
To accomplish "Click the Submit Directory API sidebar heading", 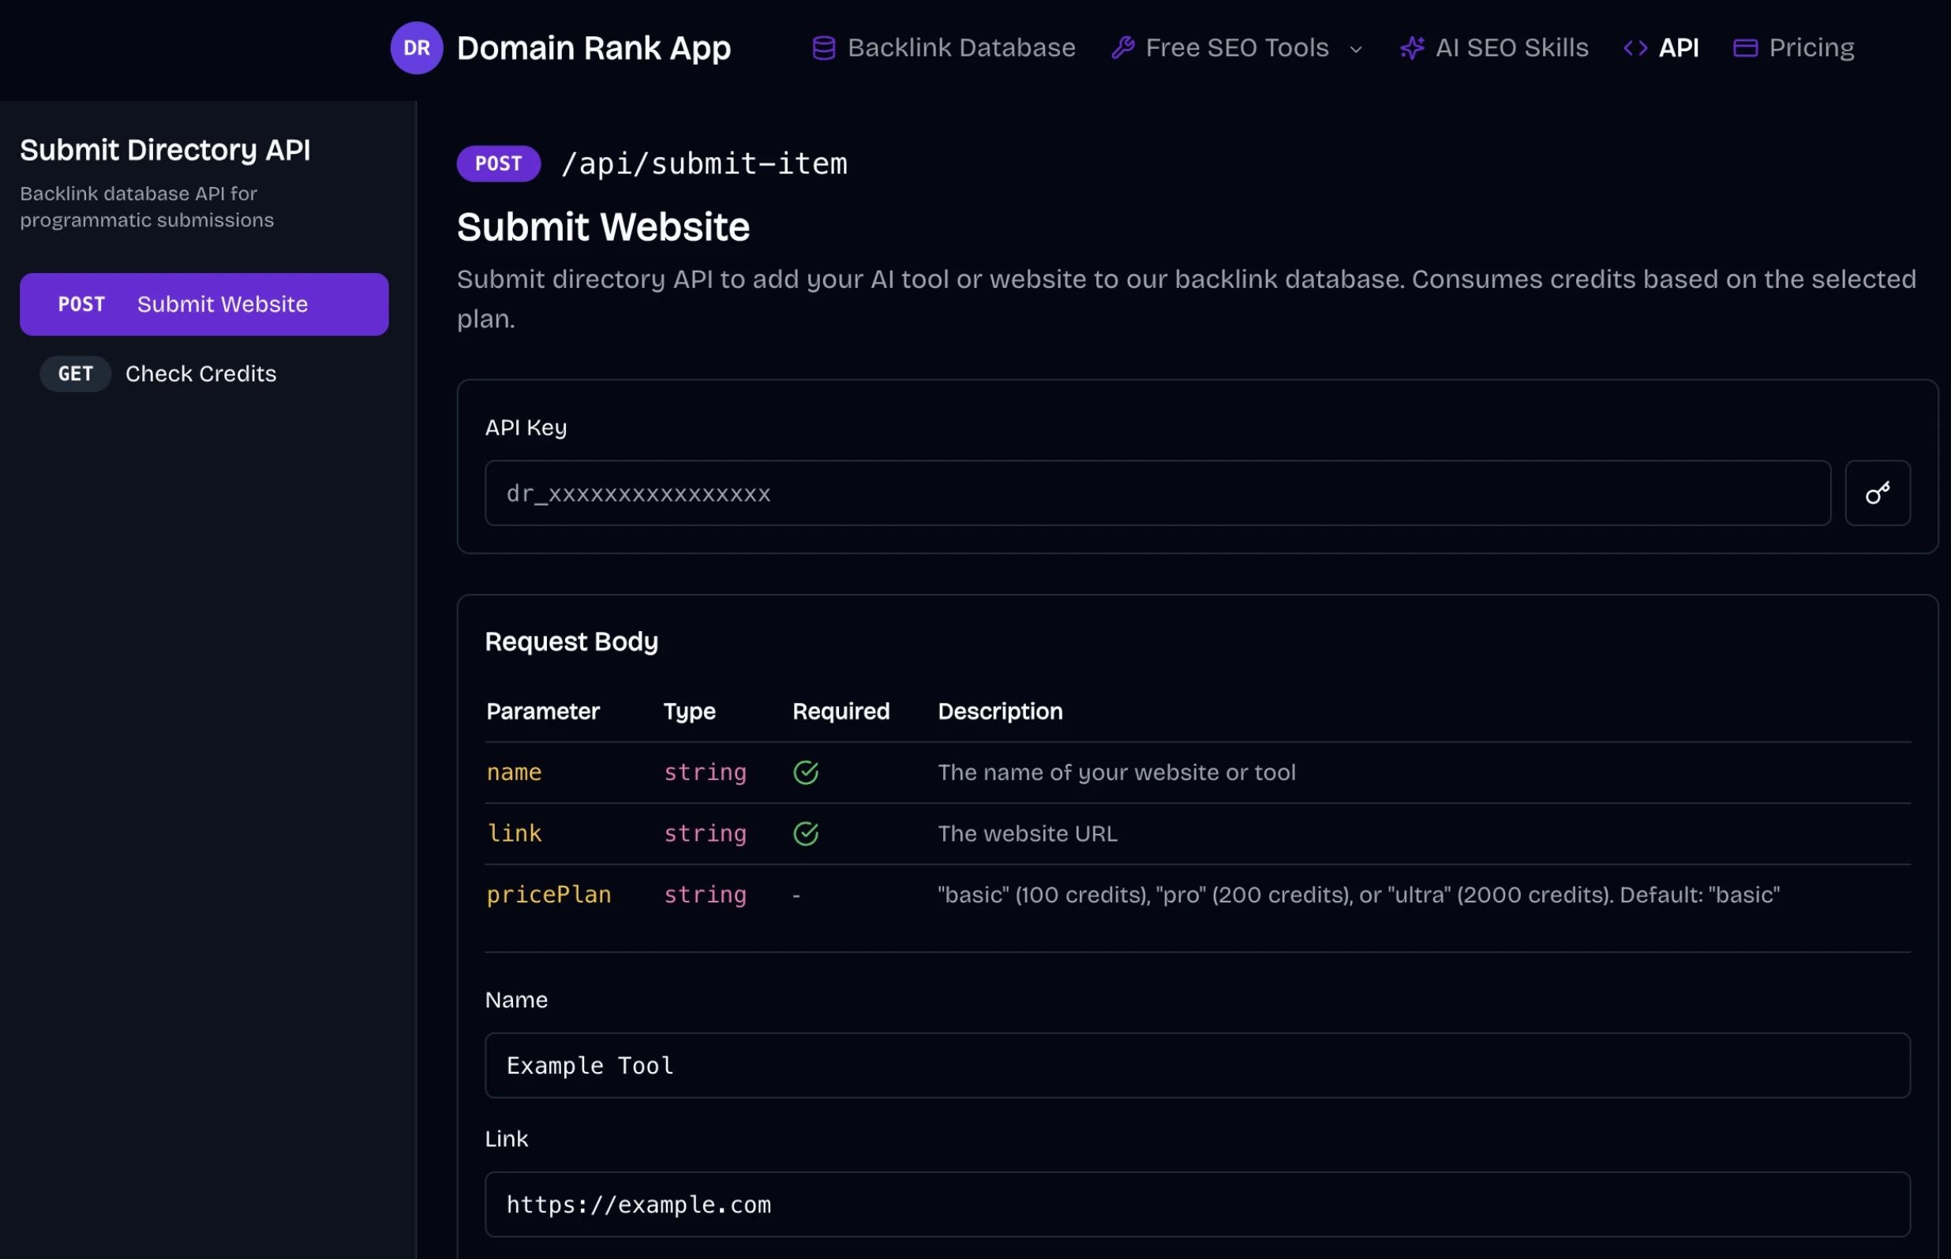I will pos(165,151).
